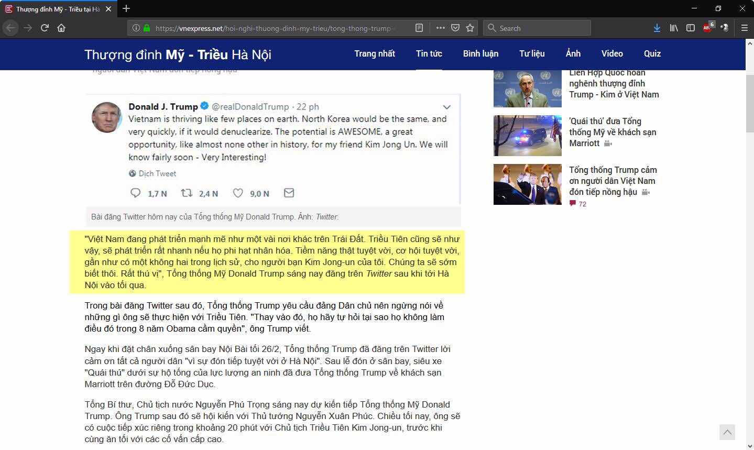This screenshot has height=450, width=754.
Task: Open the Firefox hamburger menu
Action: coord(744,28)
